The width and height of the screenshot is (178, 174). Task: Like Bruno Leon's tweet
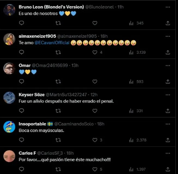pyautogui.click(x=95, y=23)
